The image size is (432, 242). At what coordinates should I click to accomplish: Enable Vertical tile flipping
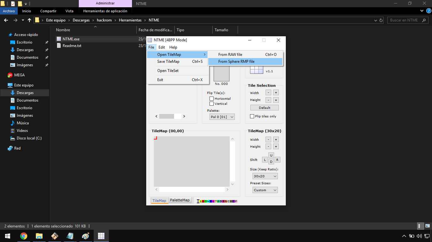point(211,103)
